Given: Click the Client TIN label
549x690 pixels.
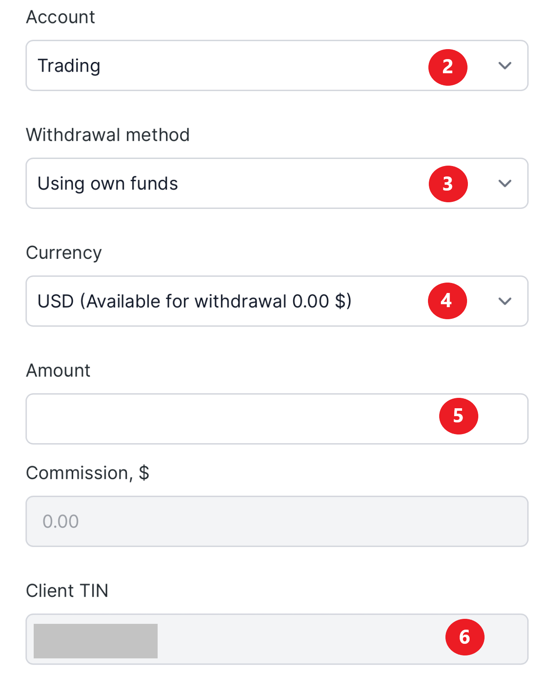Looking at the screenshot, I should pos(67,591).
